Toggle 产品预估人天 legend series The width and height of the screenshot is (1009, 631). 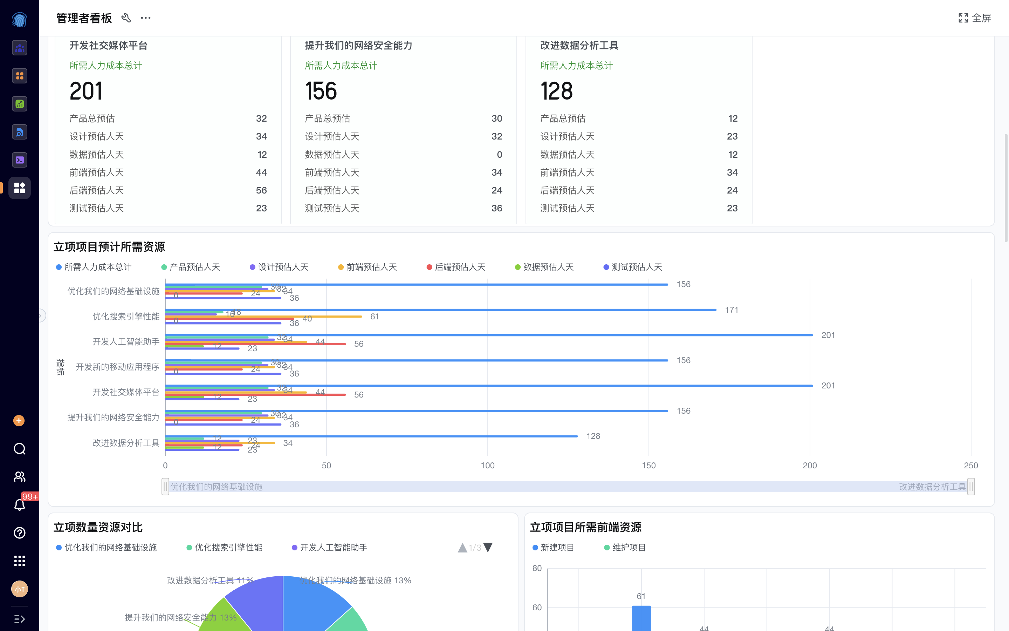pyautogui.click(x=191, y=267)
